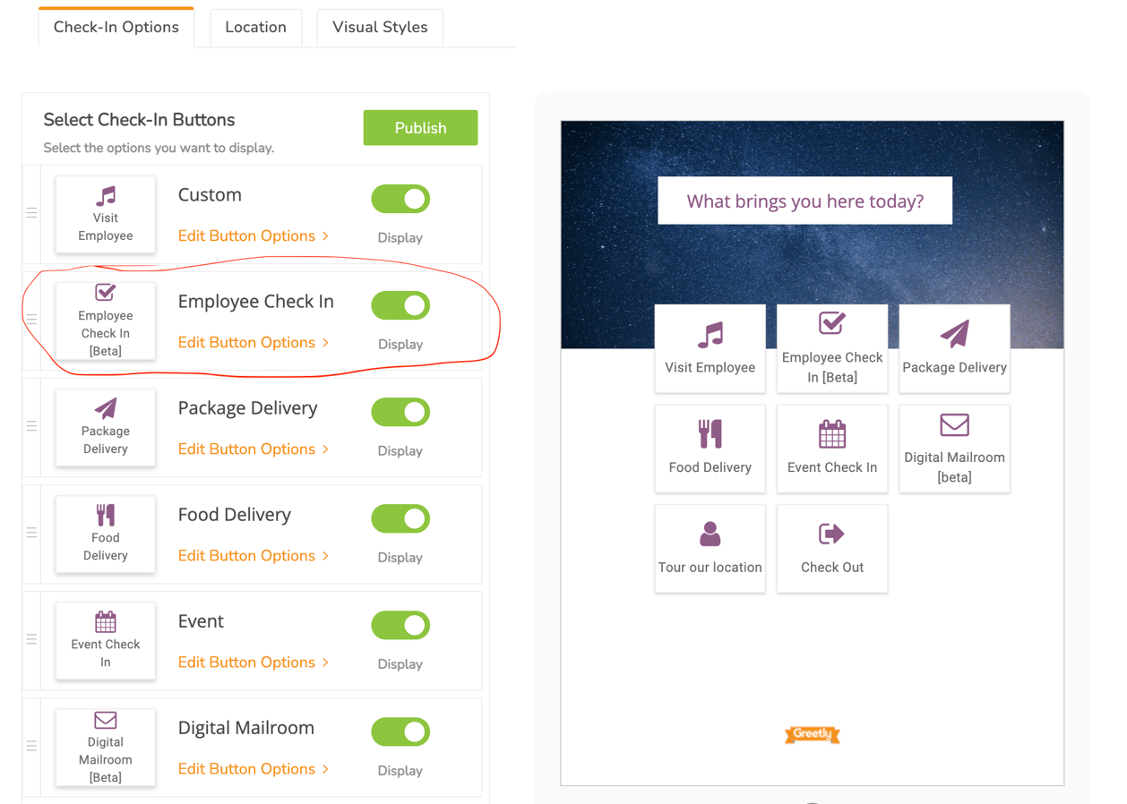The image size is (1127, 804).
Task: Open Edit Button Options for Food Delivery
Action: tap(246, 555)
